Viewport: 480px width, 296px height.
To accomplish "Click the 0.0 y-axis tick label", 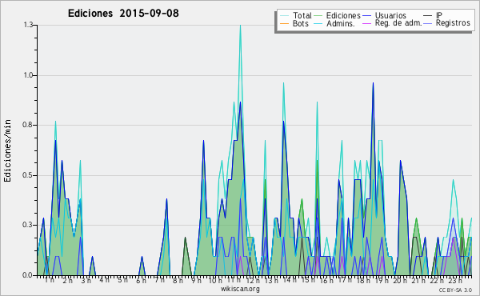I will click(x=28, y=275).
